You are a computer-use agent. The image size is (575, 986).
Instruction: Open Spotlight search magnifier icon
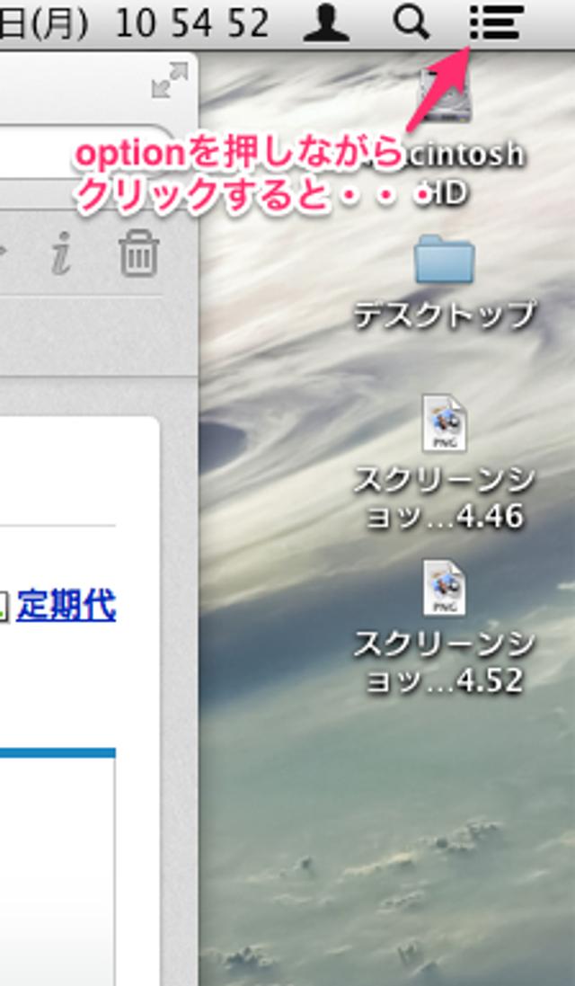411,22
